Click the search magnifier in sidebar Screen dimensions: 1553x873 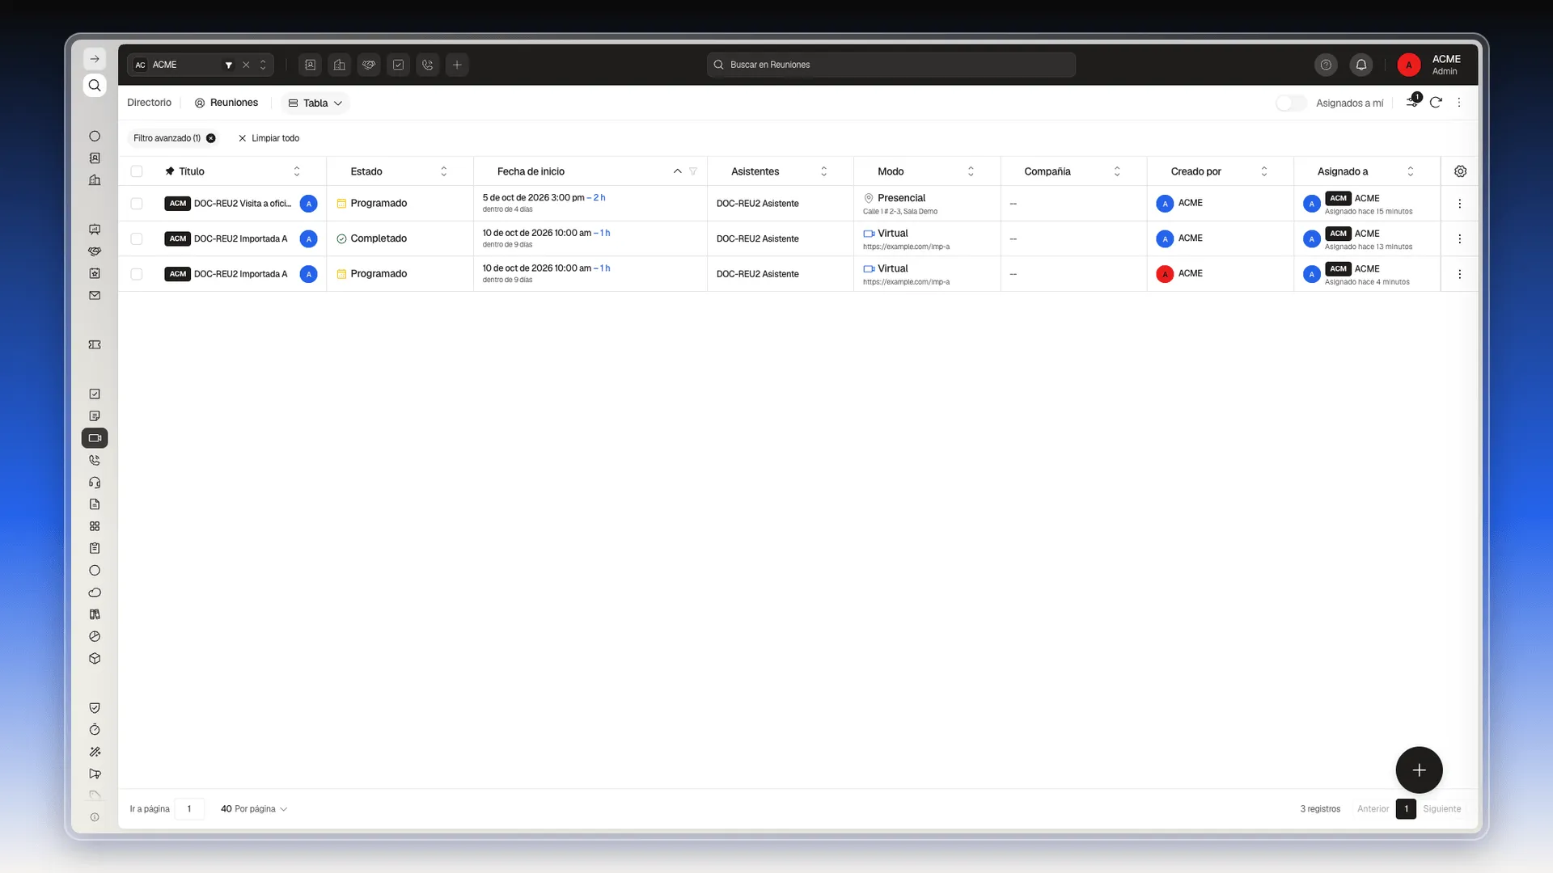tap(95, 86)
